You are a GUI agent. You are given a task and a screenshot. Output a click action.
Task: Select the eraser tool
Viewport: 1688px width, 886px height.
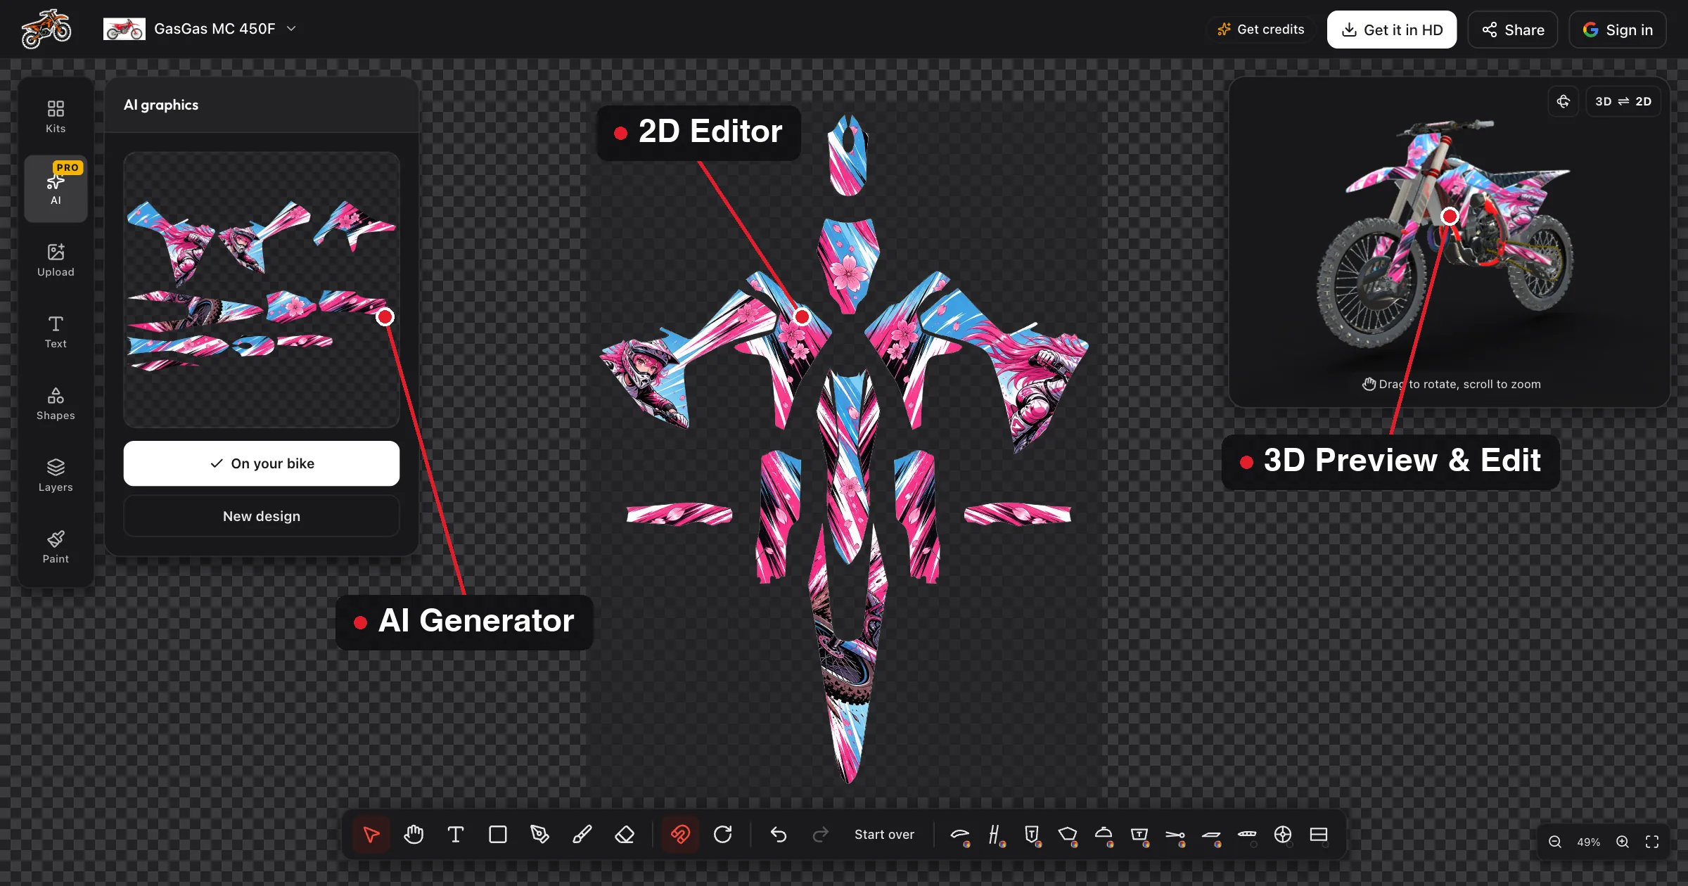click(x=625, y=835)
